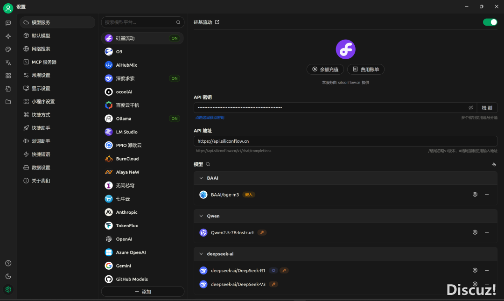Select 常规设置 settings menu item
The height and width of the screenshot is (301, 504).
pyautogui.click(x=57, y=75)
